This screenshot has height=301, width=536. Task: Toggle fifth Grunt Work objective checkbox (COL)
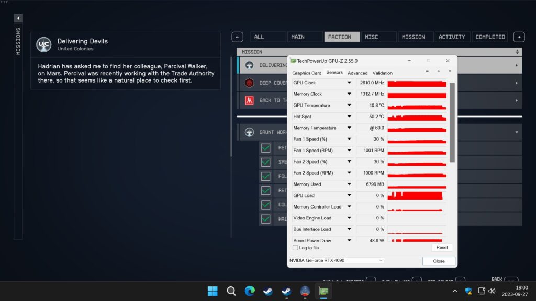click(x=265, y=205)
